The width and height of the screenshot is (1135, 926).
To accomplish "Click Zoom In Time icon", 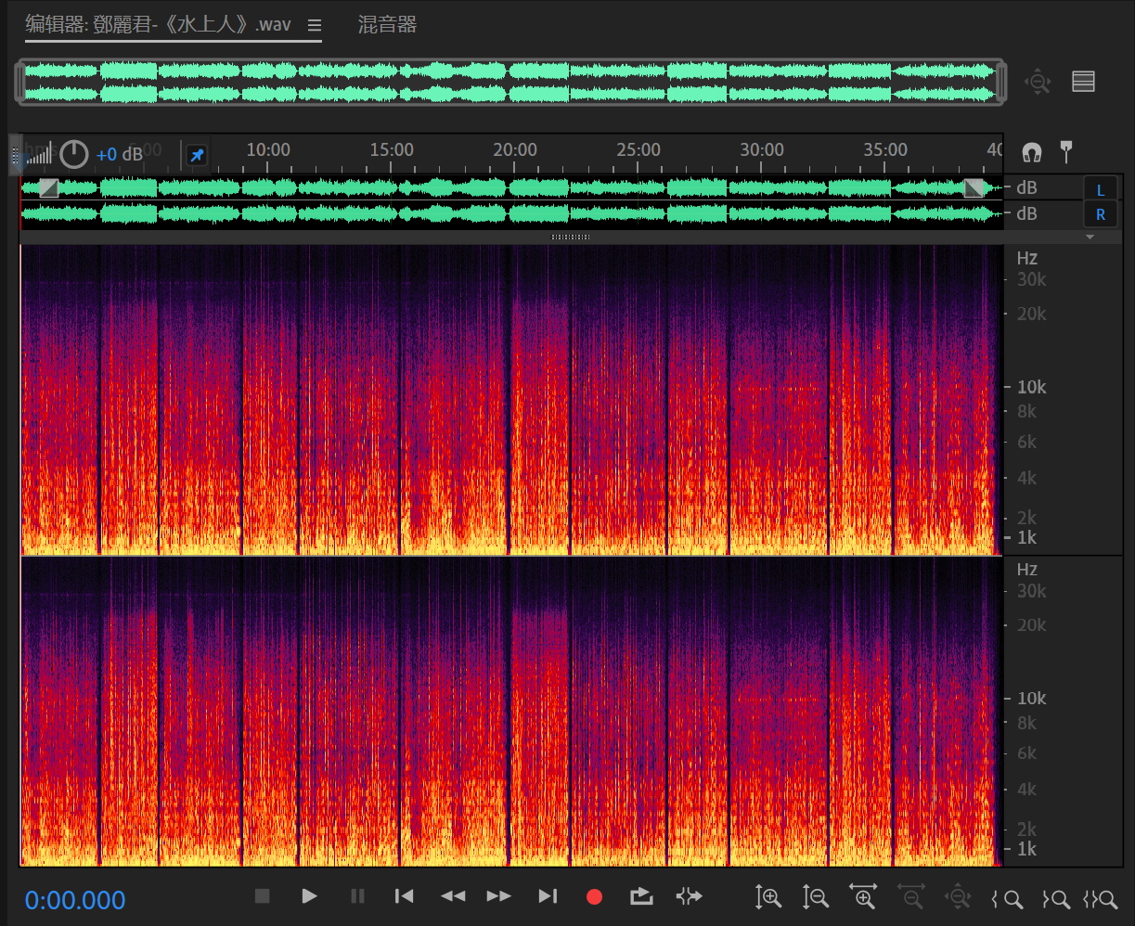I will tap(863, 897).
